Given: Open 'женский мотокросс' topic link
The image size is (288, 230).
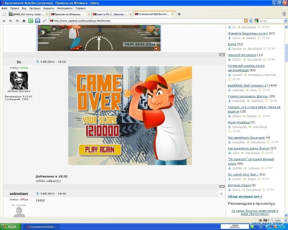Looking at the screenshot, I should click(x=242, y=55).
